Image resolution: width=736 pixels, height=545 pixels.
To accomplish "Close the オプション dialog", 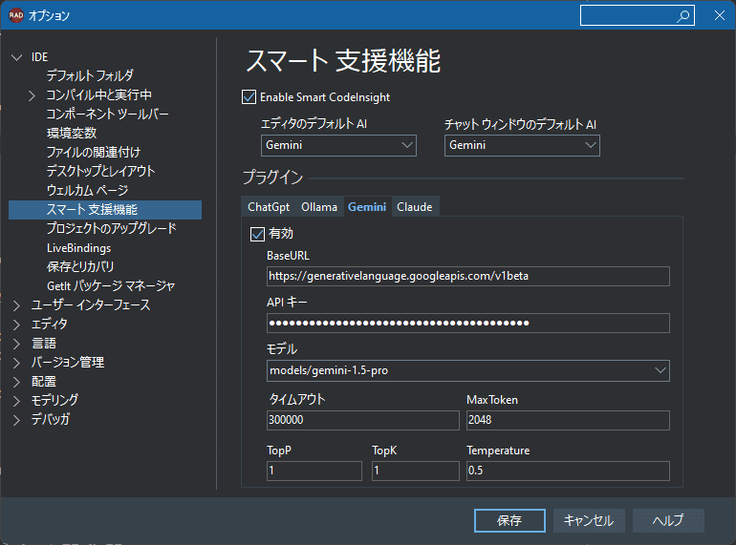I will point(720,15).
